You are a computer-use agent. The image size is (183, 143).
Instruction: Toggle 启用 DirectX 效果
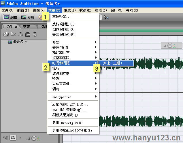pyautogui.click(x=73, y=123)
